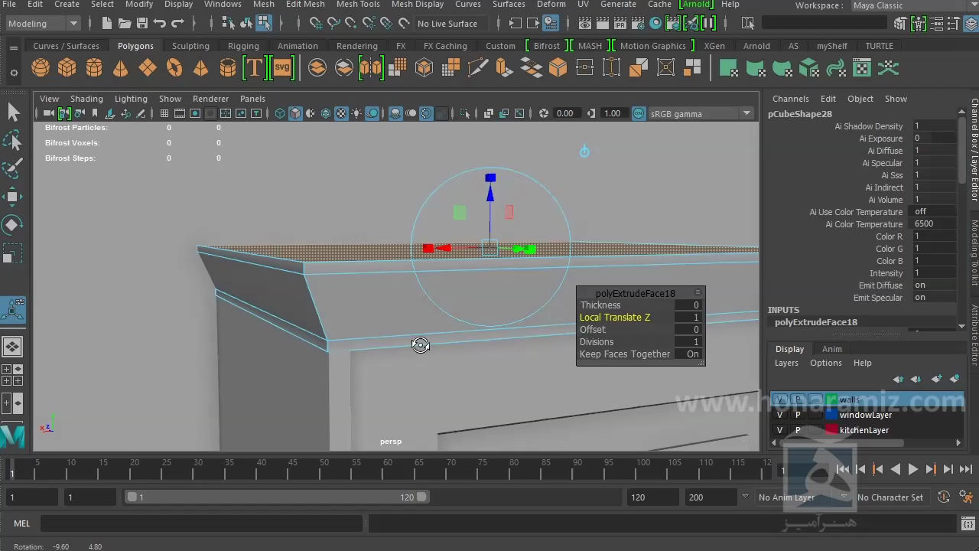This screenshot has height=551, width=979.
Task: Open the polyExtrudeFace18 panel menu icon
Action: click(698, 293)
